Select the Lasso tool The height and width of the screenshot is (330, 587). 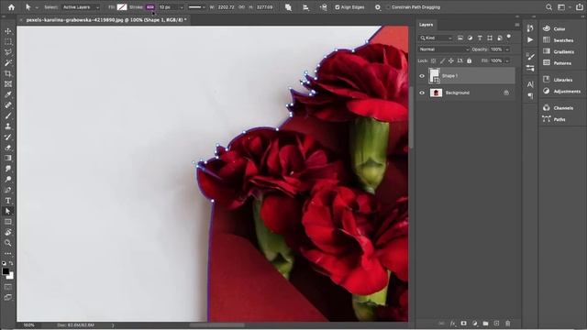coord(8,52)
